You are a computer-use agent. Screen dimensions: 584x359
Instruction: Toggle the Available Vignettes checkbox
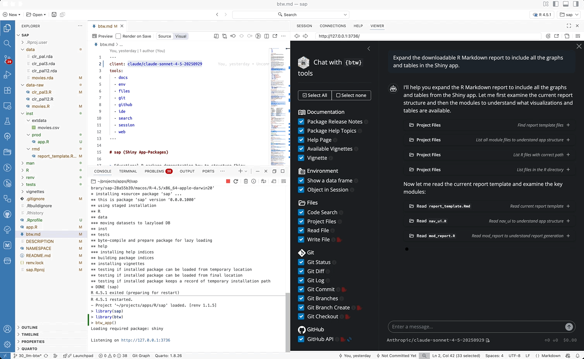click(301, 149)
